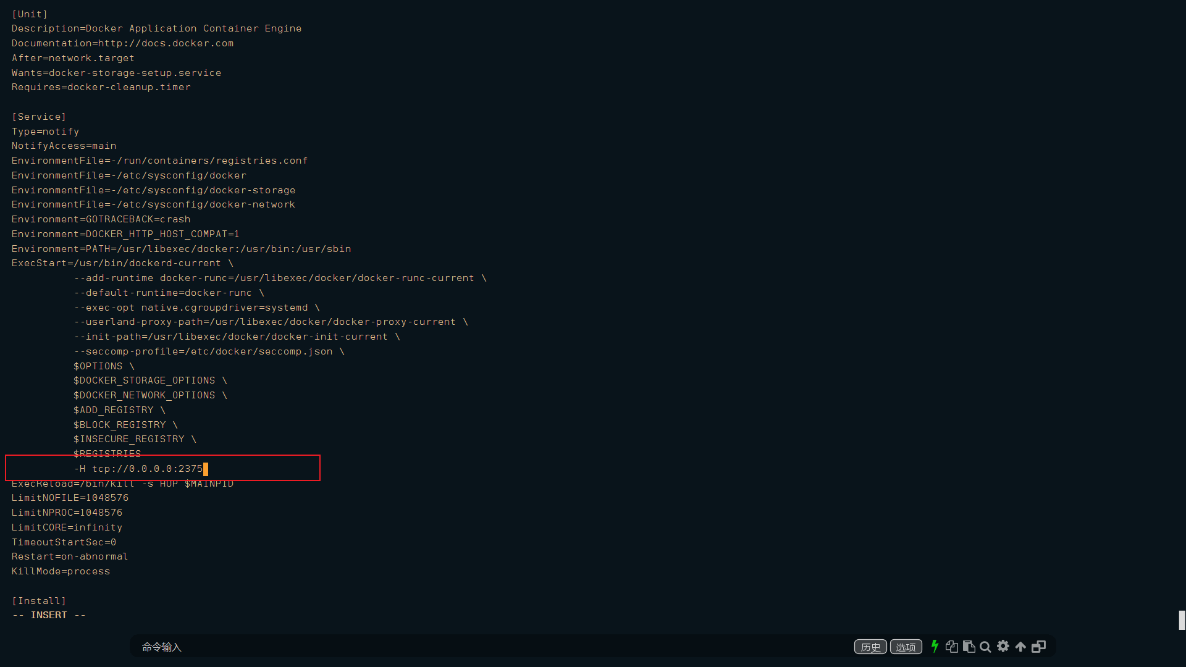The image size is (1186, 667).
Task: Click the LimitNPROC=1048576 line
Action: point(67,513)
